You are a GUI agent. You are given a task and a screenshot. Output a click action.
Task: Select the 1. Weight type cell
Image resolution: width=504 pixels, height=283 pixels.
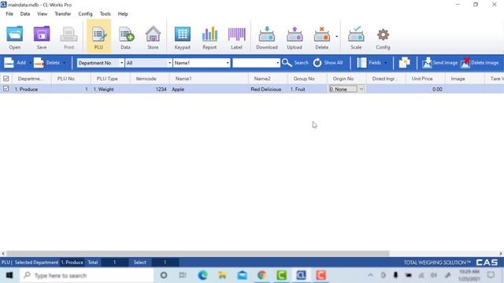(x=110, y=89)
